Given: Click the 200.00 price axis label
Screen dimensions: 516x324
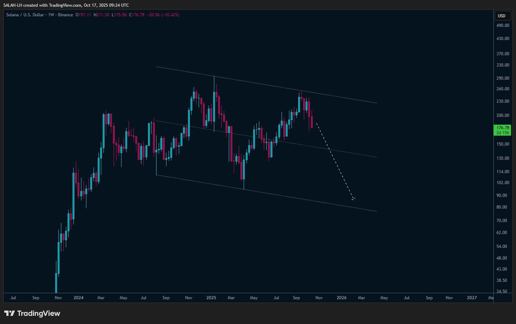Looking at the screenshot, I should [x=503, y=115].
